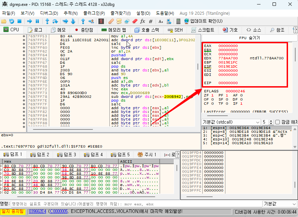The image size is (298, 217).
Task: Toggle the 잠금 해제 checkbox
Action: coord(277,122)
